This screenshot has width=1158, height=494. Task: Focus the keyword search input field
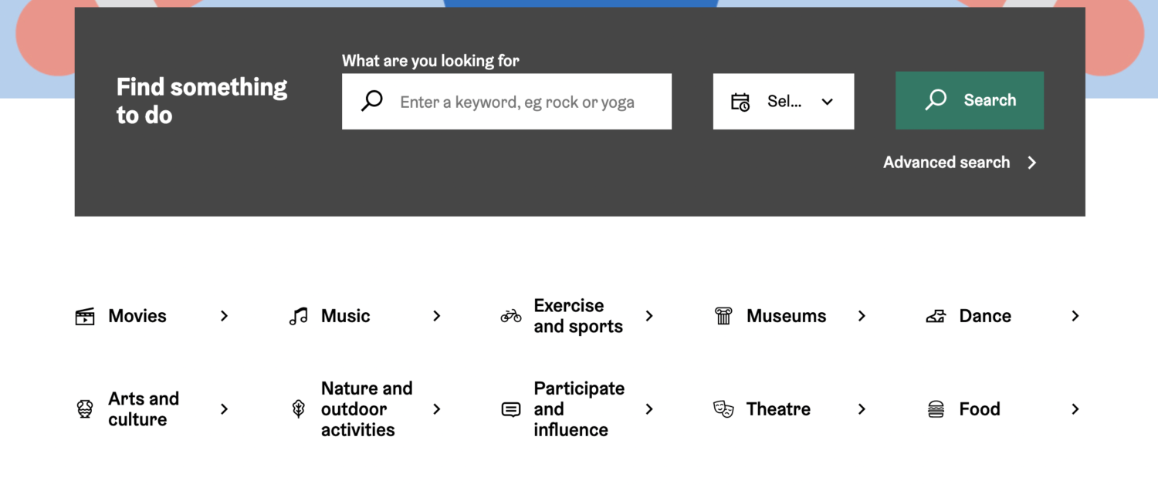click(517, 102)
